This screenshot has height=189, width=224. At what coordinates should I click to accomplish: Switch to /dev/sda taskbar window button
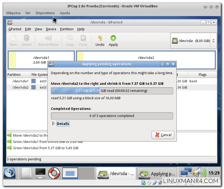click(x=116, y=173)
